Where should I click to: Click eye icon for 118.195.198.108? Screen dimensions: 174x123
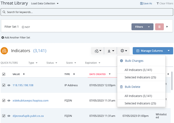[x=9, y=85]
